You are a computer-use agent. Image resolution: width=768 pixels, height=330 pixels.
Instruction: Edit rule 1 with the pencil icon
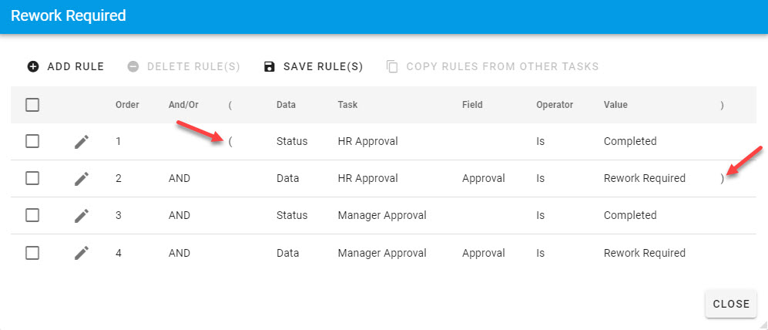[82, 142]
